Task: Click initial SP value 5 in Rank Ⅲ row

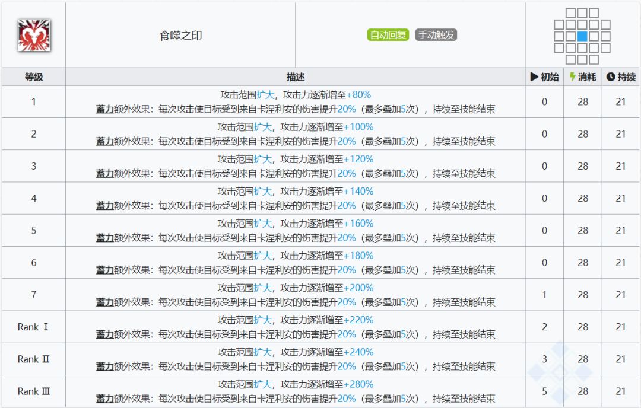Action: 544,391
